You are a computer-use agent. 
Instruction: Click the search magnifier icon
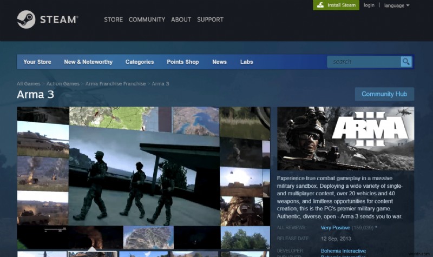click(x=406, y=62)
